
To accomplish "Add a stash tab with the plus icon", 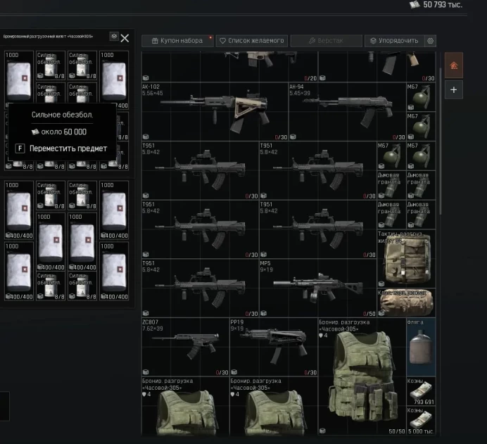I will tap(454, 90).
